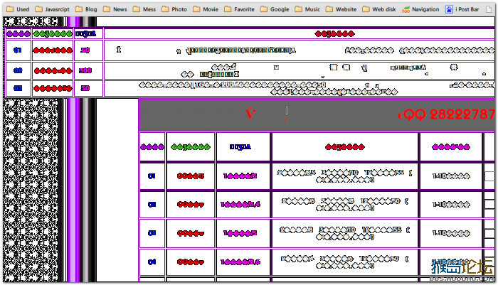
Task: Open the Blog bookmarks folder
Action: tap(86, 9)
